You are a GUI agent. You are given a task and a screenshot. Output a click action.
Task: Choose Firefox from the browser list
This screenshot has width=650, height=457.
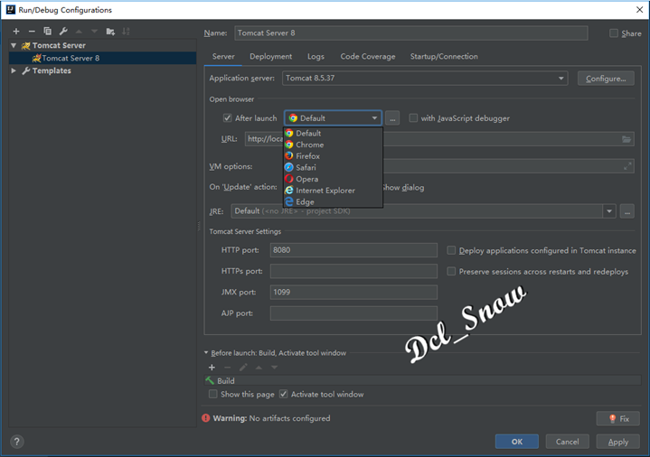click(333, 156)
